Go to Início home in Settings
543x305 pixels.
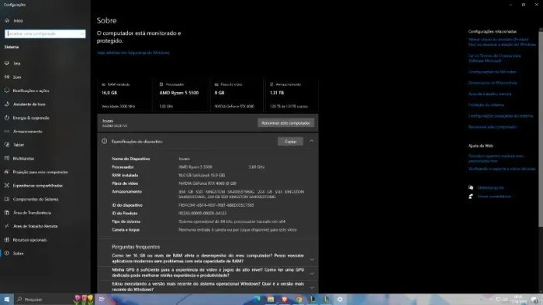pos(14,21)
